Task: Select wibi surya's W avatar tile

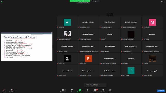Action: point(67,22)
